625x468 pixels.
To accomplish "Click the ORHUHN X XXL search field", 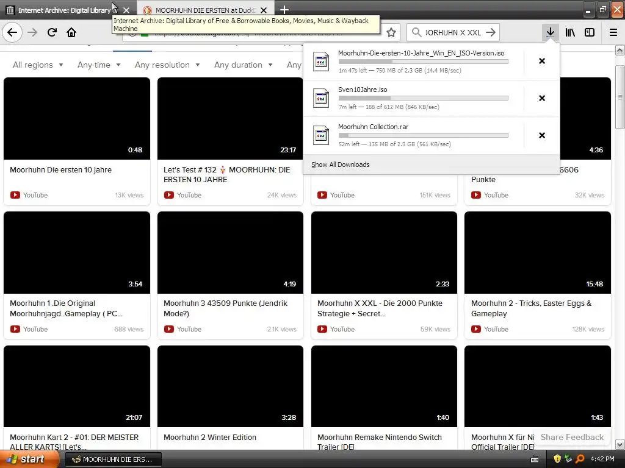I will [453, 33].
